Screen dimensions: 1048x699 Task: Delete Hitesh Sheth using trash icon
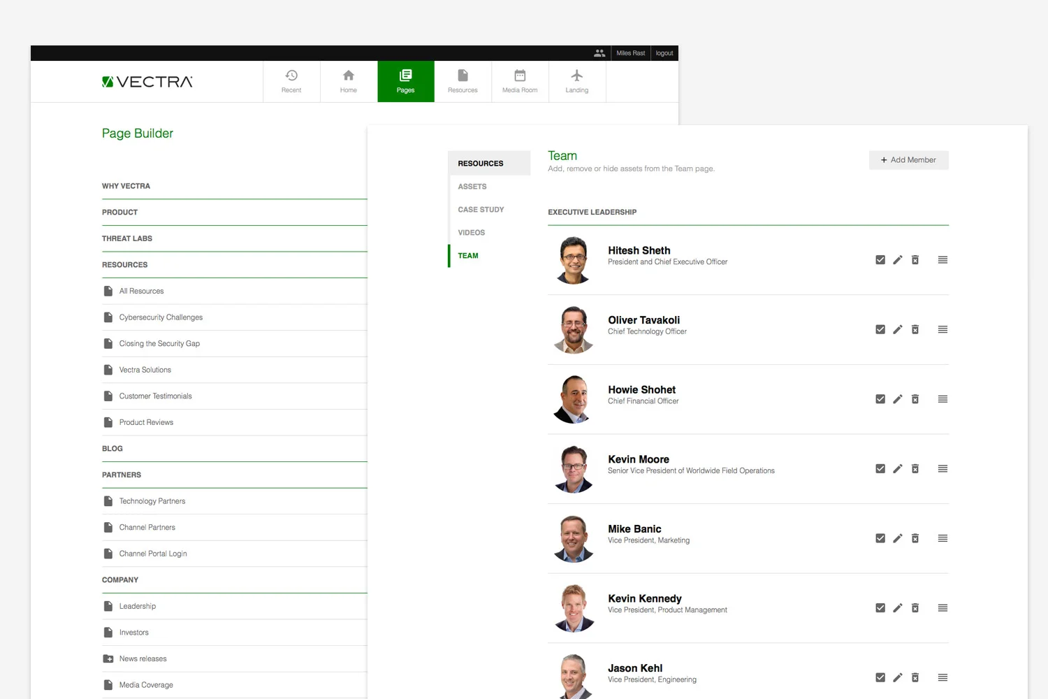click(x=915, y=260)
